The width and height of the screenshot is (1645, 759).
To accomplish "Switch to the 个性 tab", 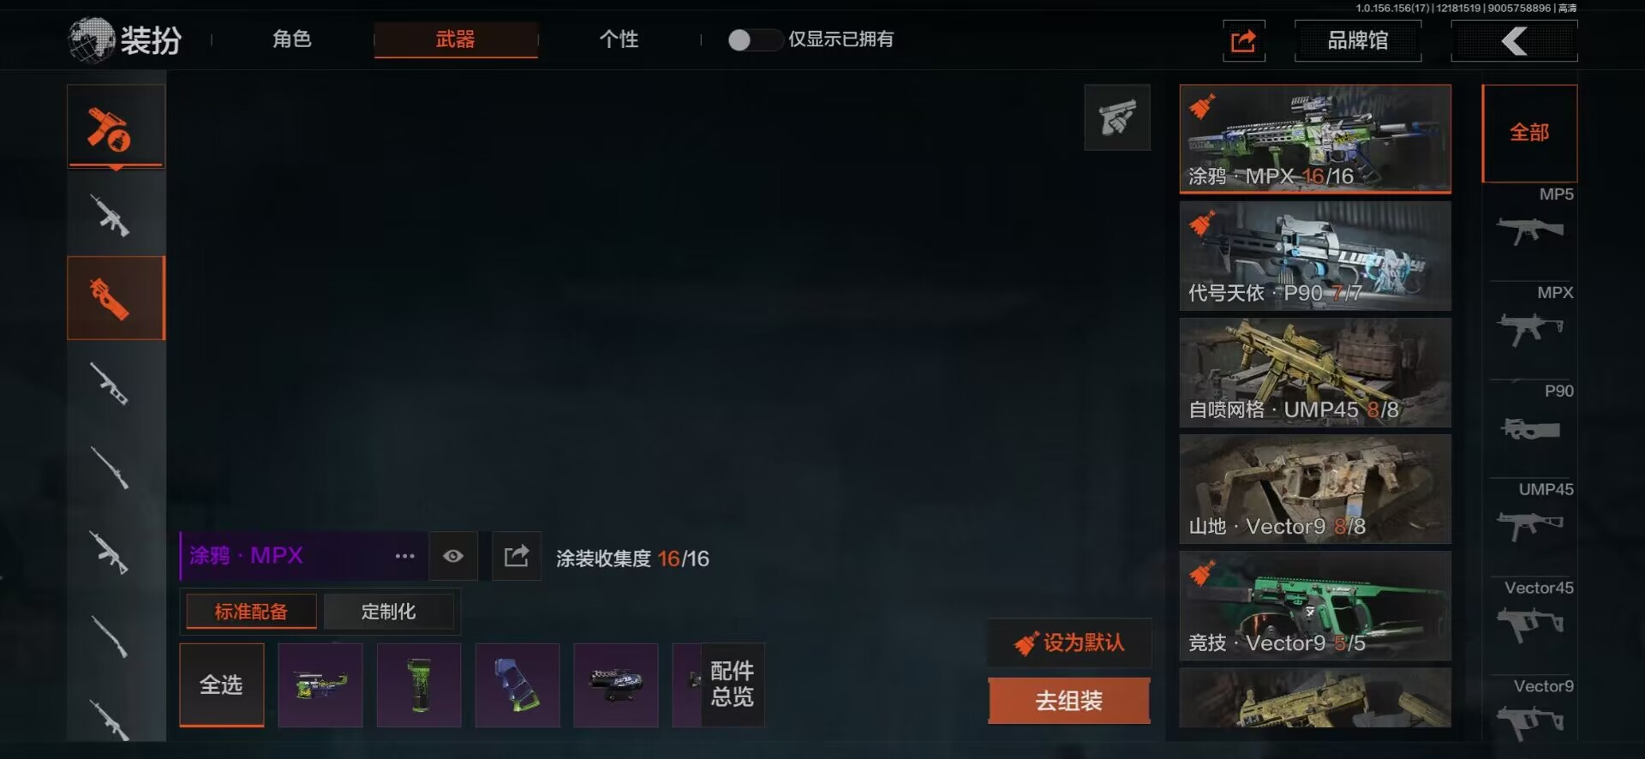I will (619, 39).
